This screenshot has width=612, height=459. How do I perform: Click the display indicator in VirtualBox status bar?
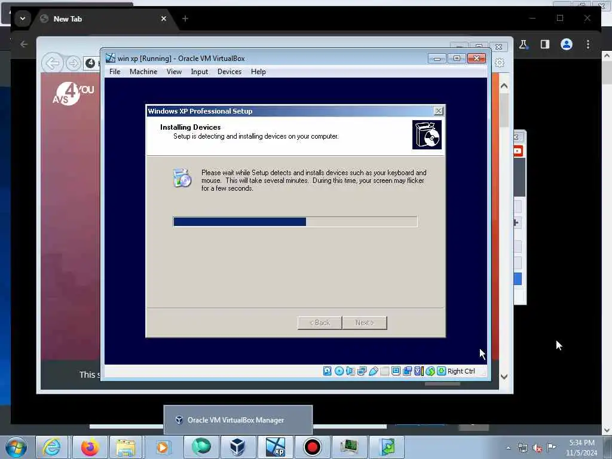[x=396, y=371]
